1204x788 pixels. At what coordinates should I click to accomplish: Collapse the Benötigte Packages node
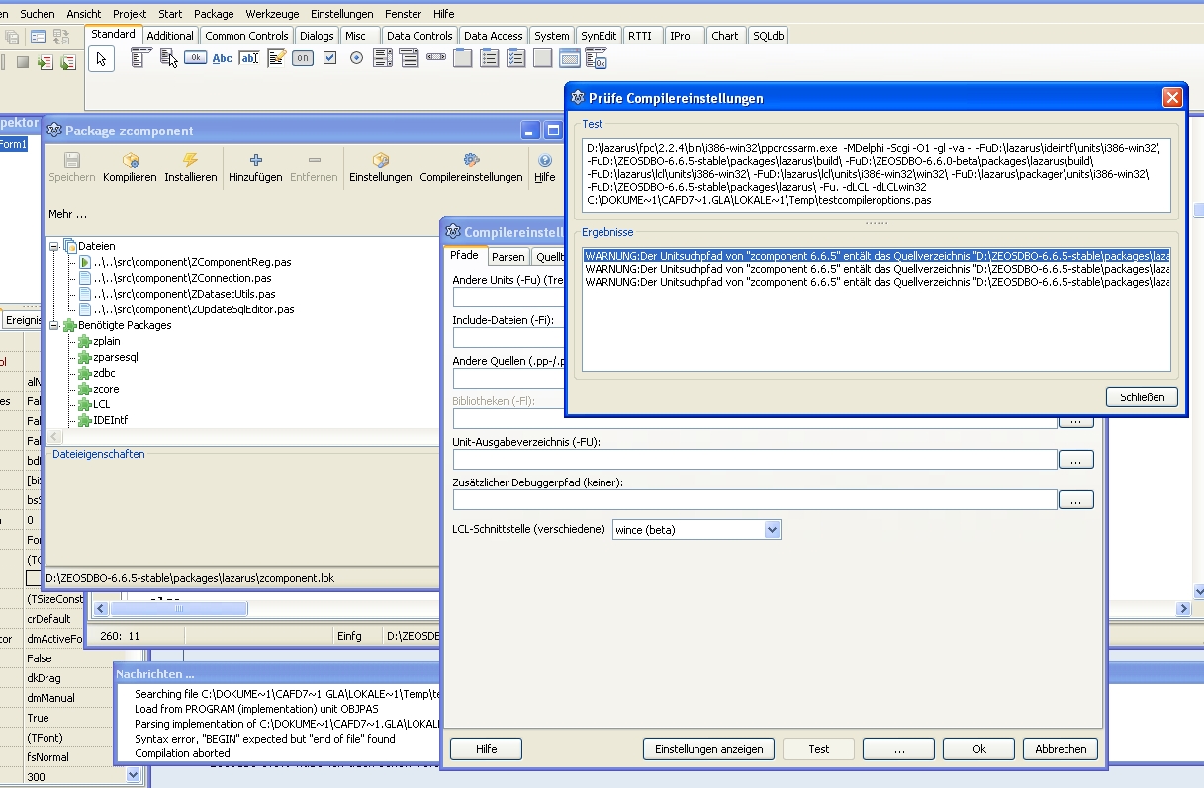point(54,325)
